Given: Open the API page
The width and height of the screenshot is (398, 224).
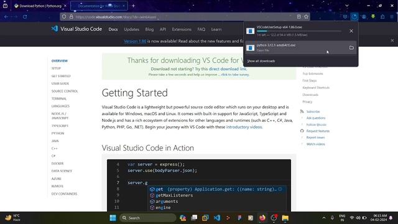Looking at the screenshot, I should coord(163,29).
